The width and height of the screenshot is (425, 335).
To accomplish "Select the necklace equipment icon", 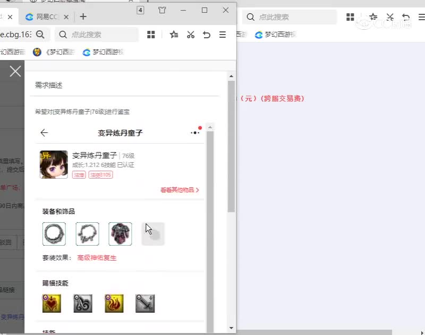I will [x=87, y=234].
